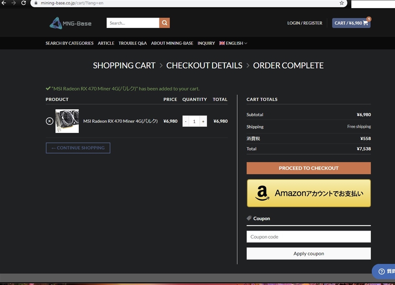Screen dimensions: 395x285
Task: Click the site Search field
Action: coord(133,23)
